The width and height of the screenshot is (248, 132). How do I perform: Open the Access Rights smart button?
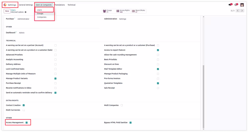123,11
